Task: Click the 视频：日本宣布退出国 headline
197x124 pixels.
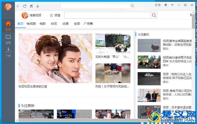Action: [x=177, y=109]
